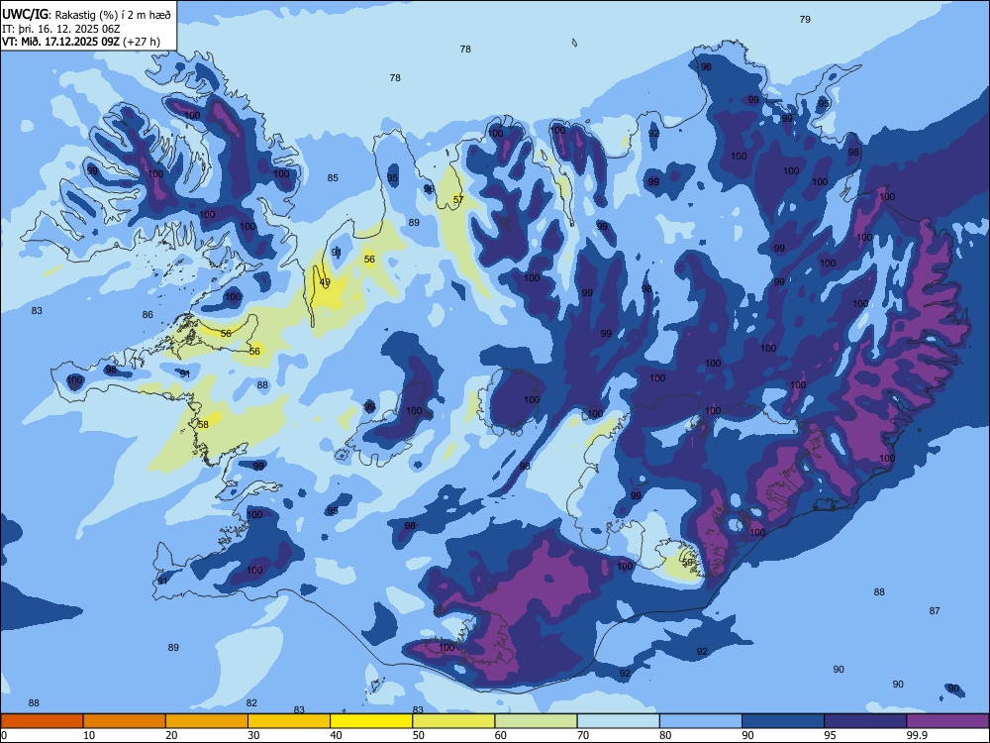
Task: Click the orange 10–20 legend color swatch
Action: 125,721
